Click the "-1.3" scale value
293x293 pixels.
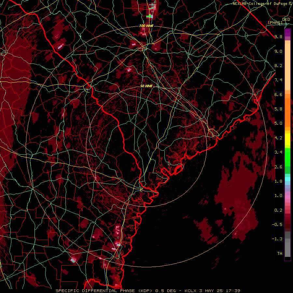tap(277, 239)
